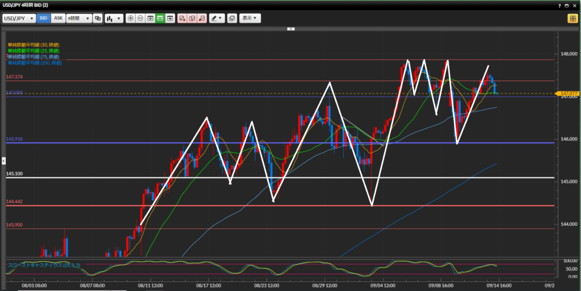This screenshot has height=291, width=581.
Task: Toggle the pink middle position display icon
Action: click(192, 18)
